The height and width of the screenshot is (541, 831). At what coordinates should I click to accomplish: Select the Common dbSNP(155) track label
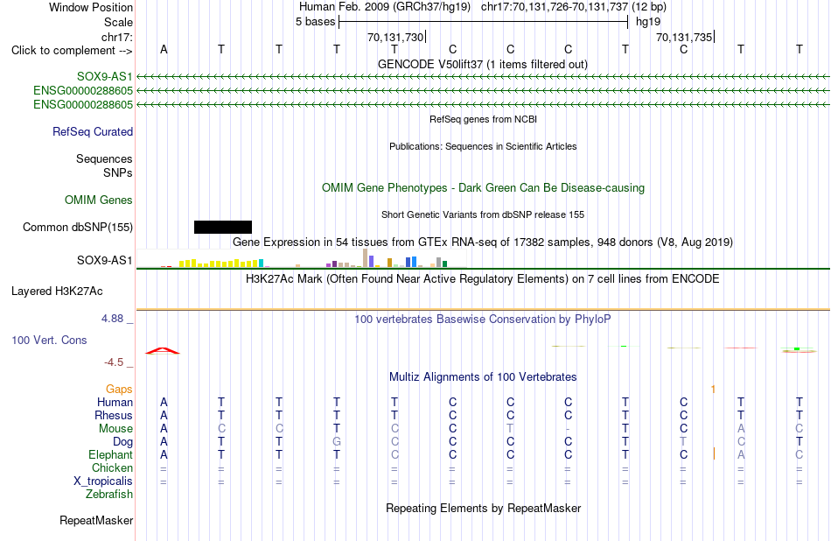tap(78, 227)
